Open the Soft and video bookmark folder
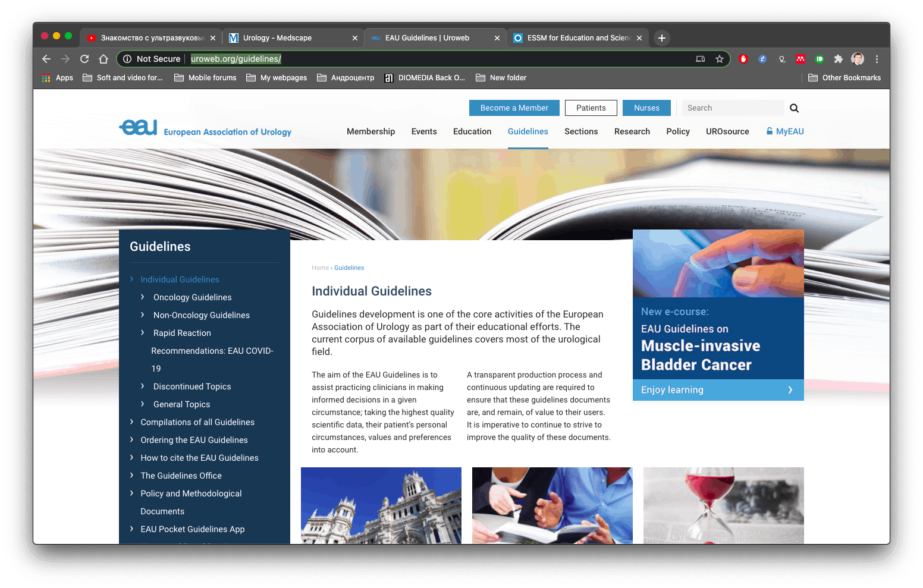 coord(123,78)
